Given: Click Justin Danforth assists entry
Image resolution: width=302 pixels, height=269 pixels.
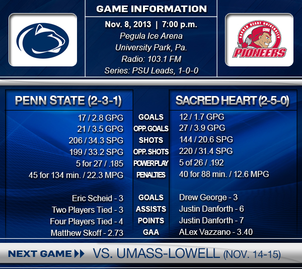Looking at the screenshot, I should click(211, 209).
